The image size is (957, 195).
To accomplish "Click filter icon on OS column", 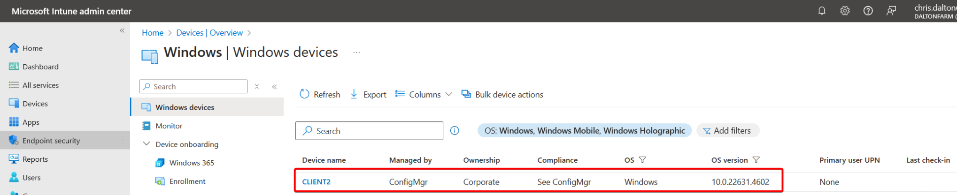I will tap(643, 160).
